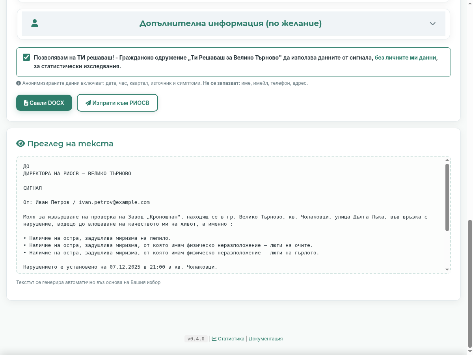The image size is (473, 355).
Task: Click the paper plane icon in Изпрати към РИОСВ
Action: click(x=88, y=103)
